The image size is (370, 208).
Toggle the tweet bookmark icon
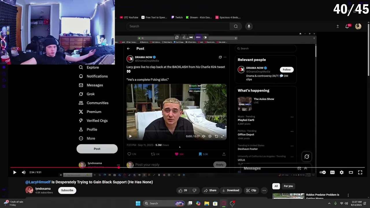coord(200,154)
